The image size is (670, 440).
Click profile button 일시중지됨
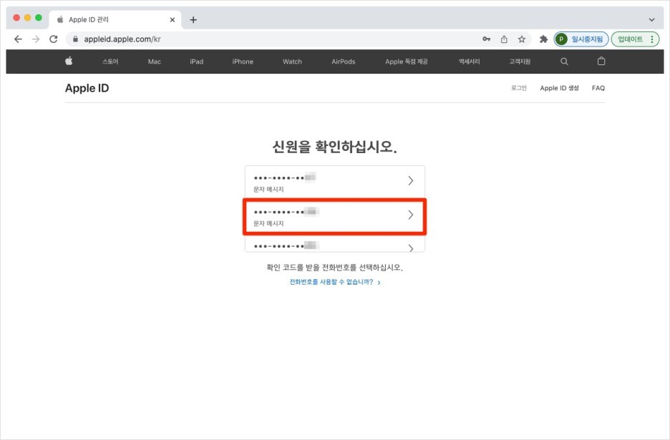click(581, 39)
